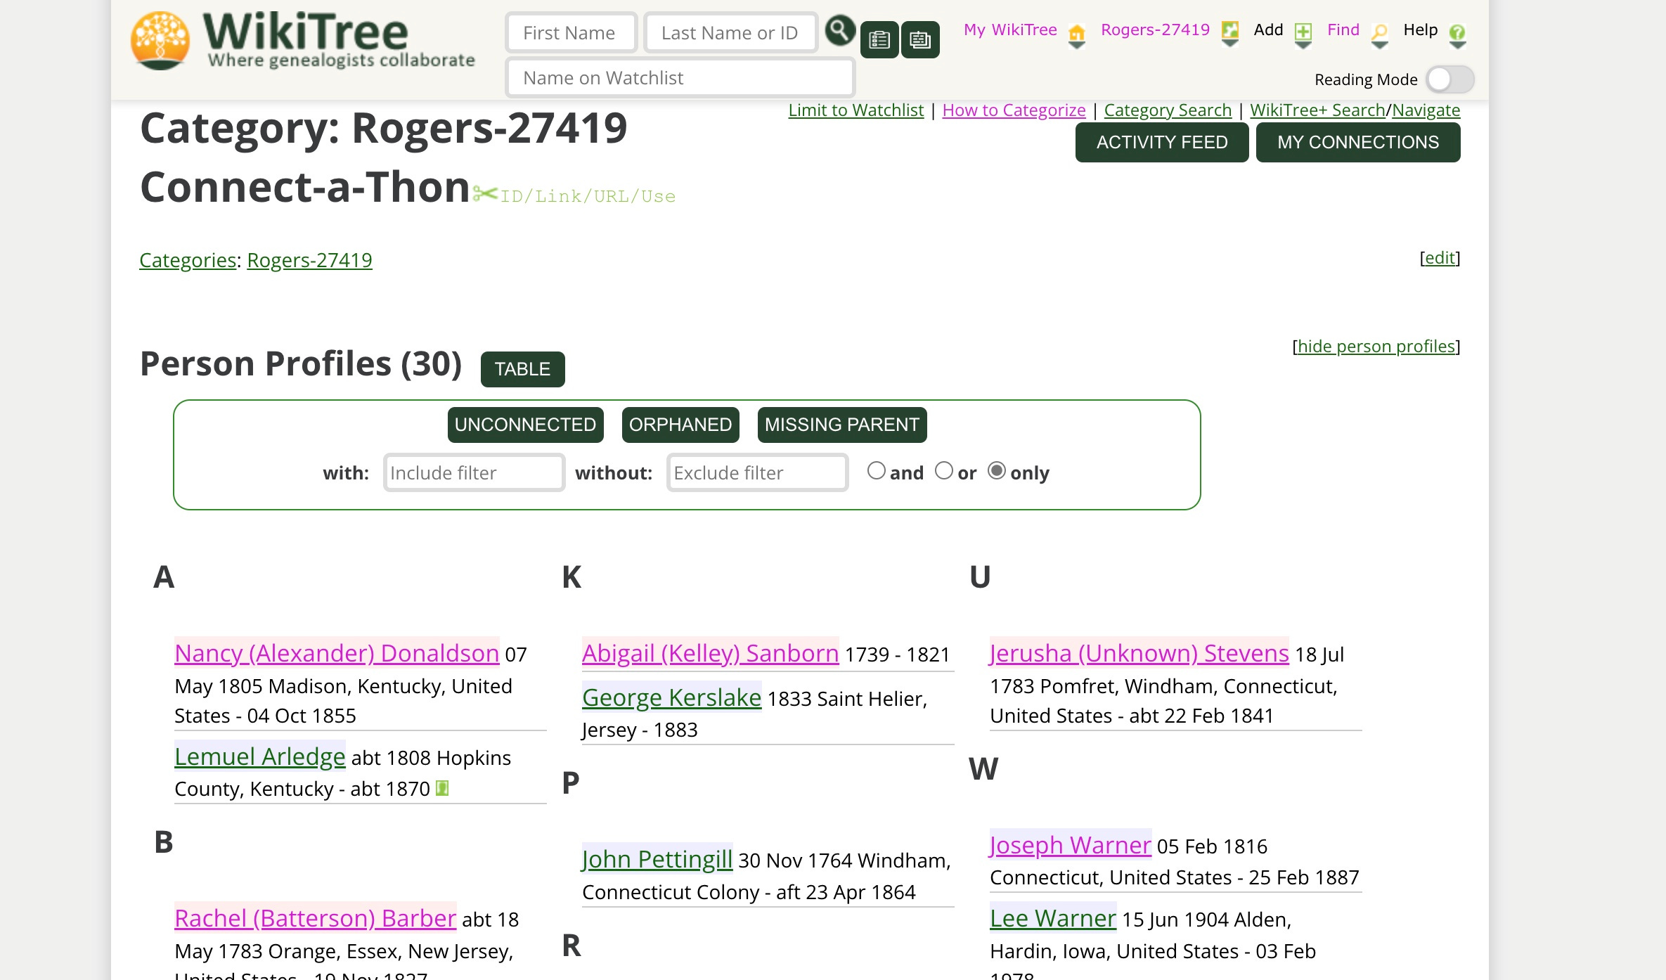Click the ACTIVITY FEED button
The image size is (1666, 980).
(x=1162, y=142)
